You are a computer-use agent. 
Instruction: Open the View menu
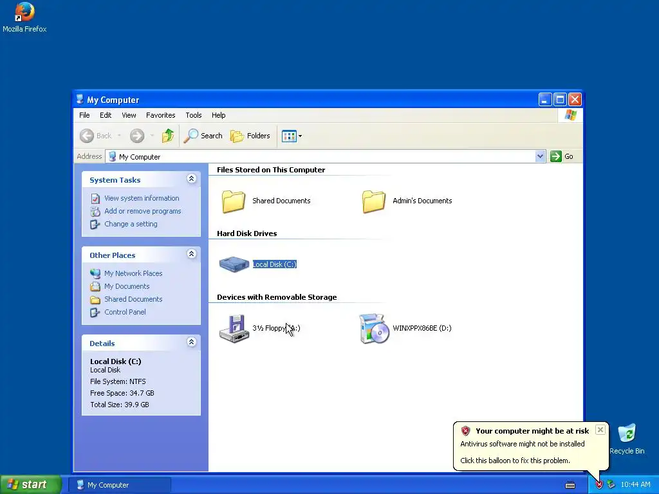tap(129, 115)
